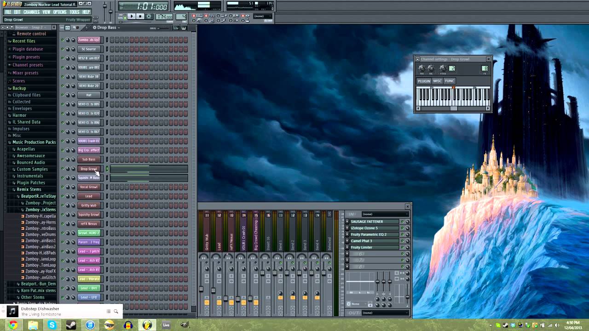Open the Fruity Parametric EQ 2 slot arrow

347,234
